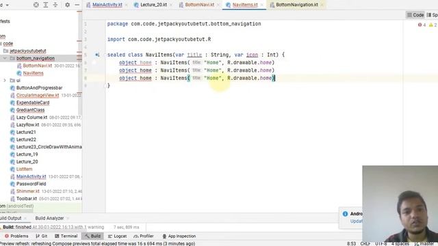
Task: Select the Build Output tab
Action: [x=10, y=218]
